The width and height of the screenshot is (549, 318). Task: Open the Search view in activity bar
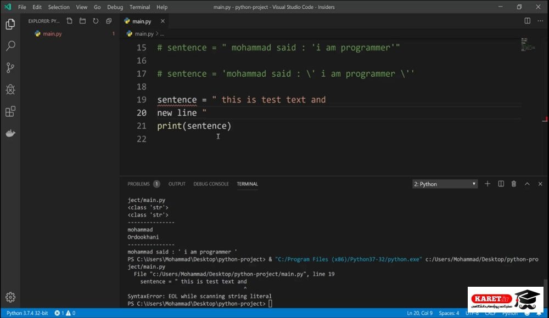[10, 46]
